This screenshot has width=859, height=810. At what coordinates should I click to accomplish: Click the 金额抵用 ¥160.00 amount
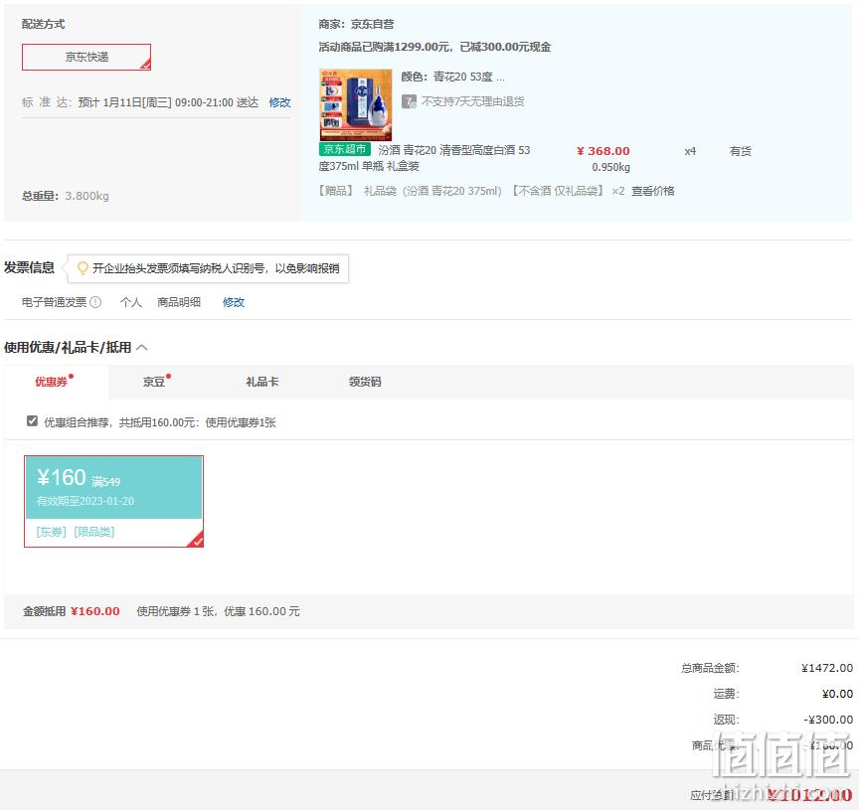click(95, 610)
